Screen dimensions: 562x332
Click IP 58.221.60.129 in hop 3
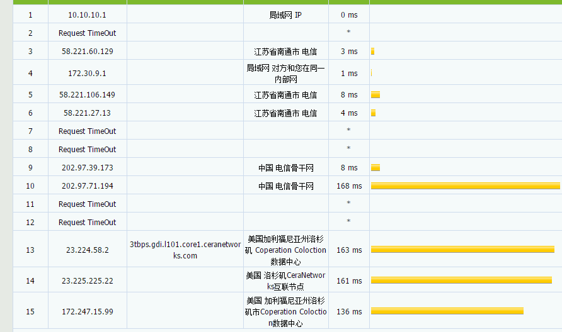pyautogui.click(x=87, y=51)
